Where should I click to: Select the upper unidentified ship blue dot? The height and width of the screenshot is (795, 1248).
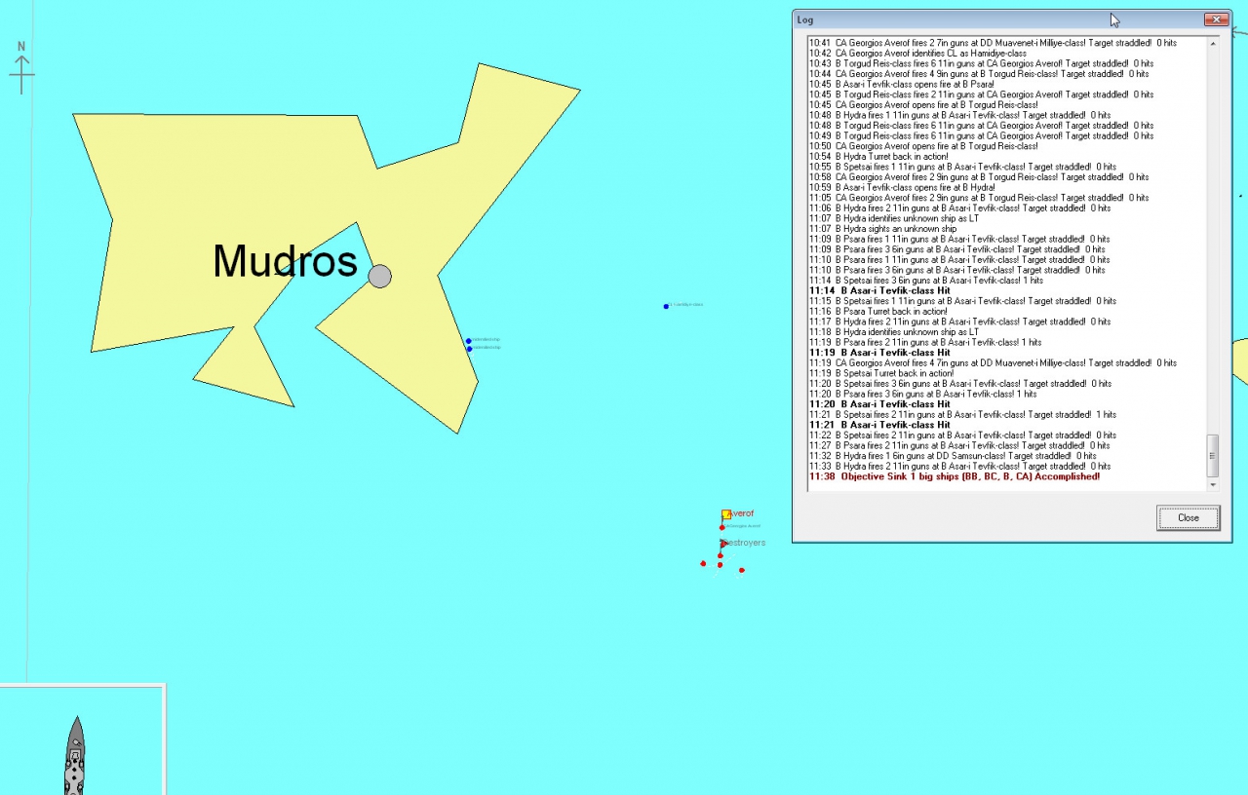click(x=468, y=341)
